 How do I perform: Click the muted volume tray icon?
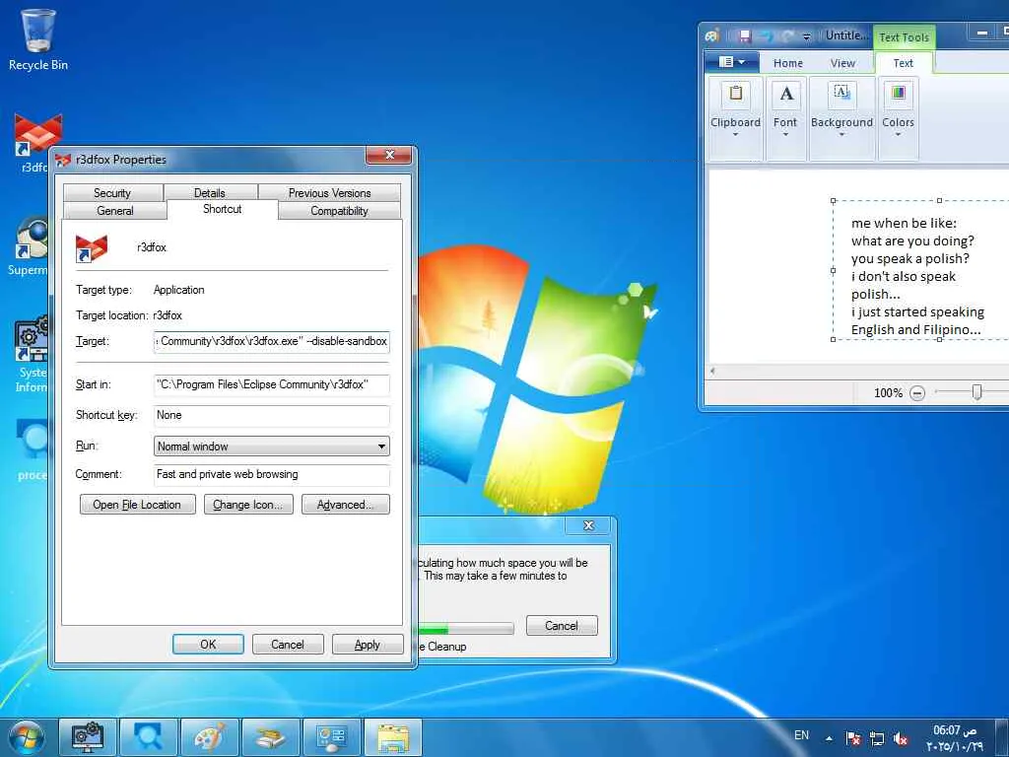click(x=901, y=738)
